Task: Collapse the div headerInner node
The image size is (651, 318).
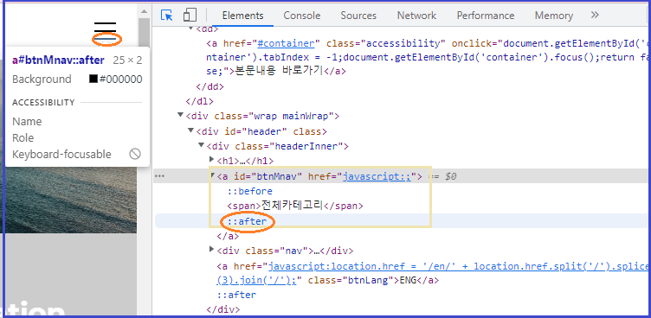Action: point(202,145)
